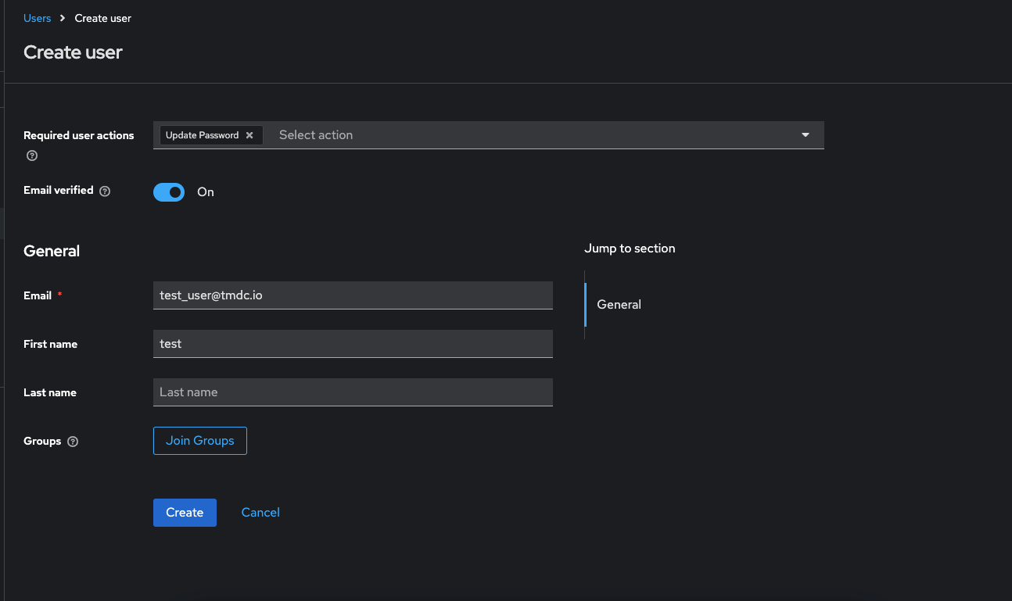This screenshot has width=1012, height=601.
Task: Toggle the Email verified switch
Action: click(169, 192)
